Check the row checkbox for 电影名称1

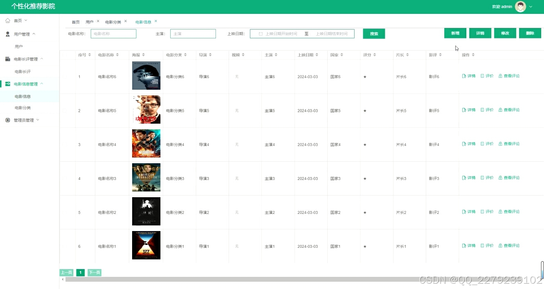[65, 246]
